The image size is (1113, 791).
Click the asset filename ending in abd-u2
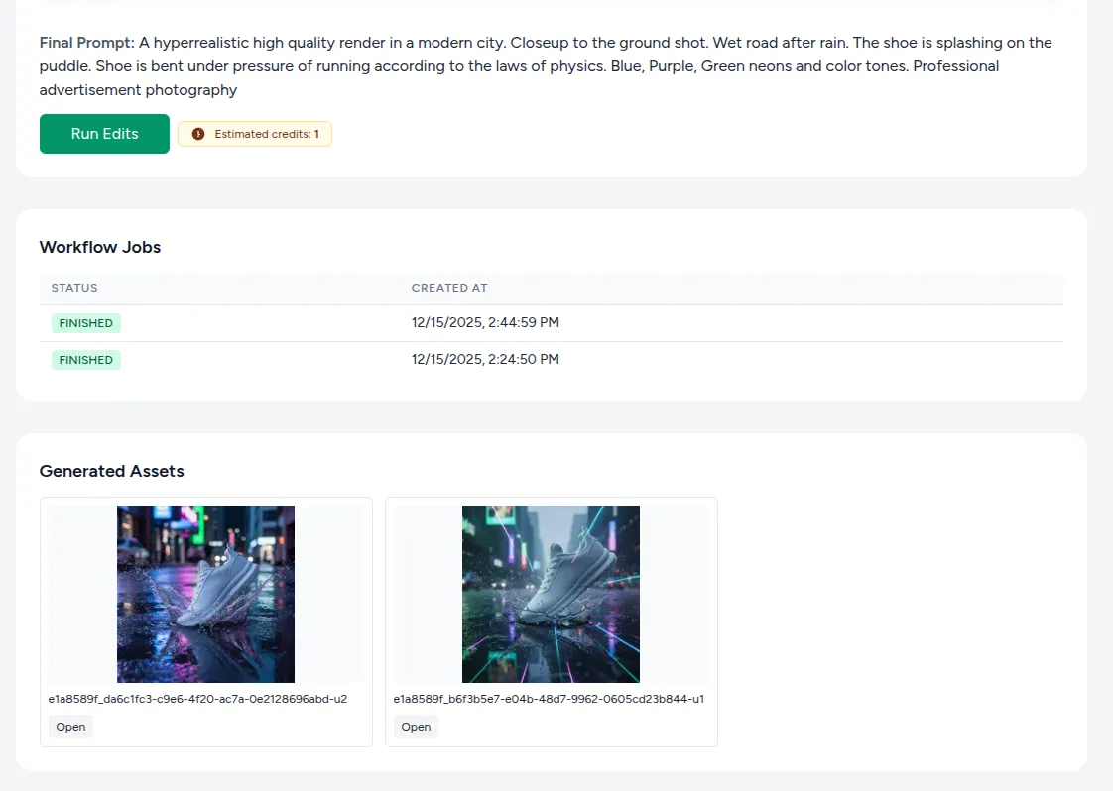[197, 699]
